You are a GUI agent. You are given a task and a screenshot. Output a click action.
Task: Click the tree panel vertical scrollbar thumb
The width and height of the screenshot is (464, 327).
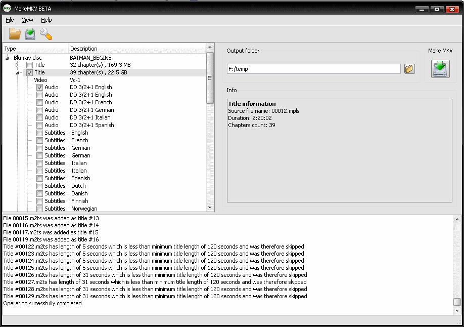click(x=210, y=77)
